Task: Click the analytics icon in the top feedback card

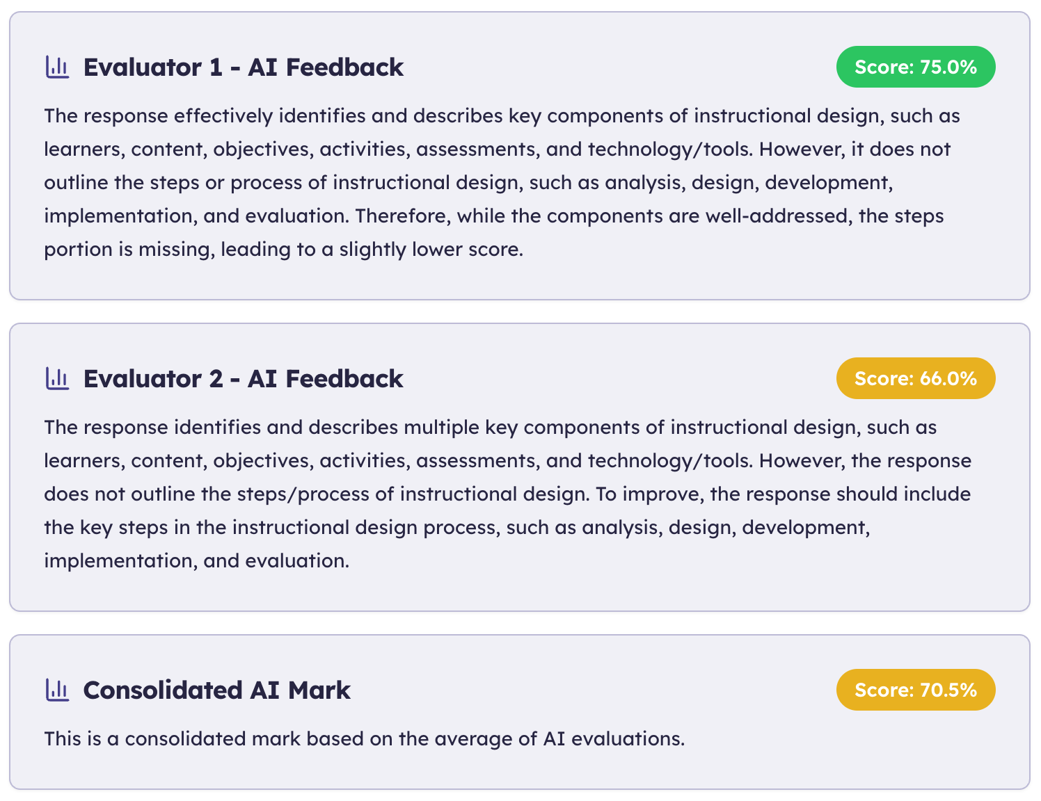Action: (x=58, y=67)
